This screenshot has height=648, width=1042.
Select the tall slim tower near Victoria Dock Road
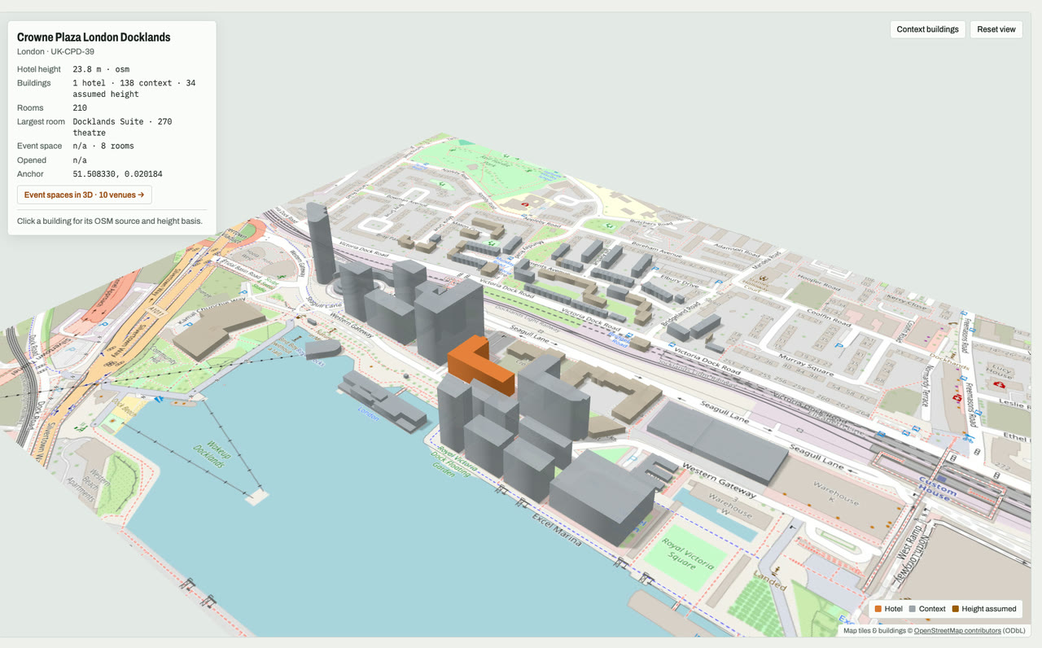click(x=321, y=243)
